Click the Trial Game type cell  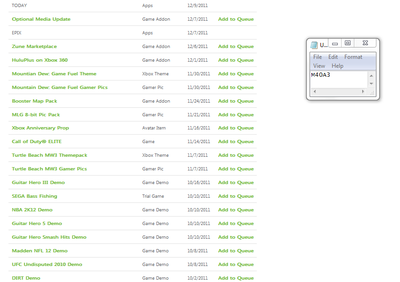[x=153, y=196]
